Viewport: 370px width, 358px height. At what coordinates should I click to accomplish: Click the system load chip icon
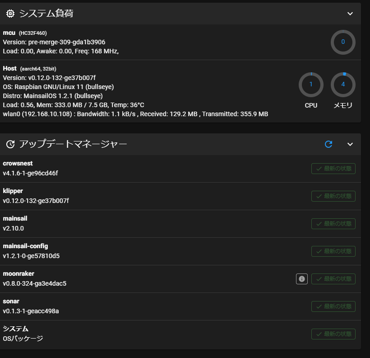pyautogui.click(x=10, y=14)
